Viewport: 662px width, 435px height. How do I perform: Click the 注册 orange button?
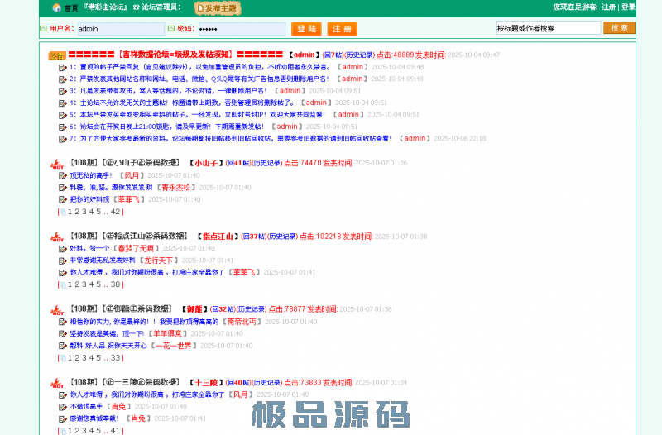click(x=343, y=29)
